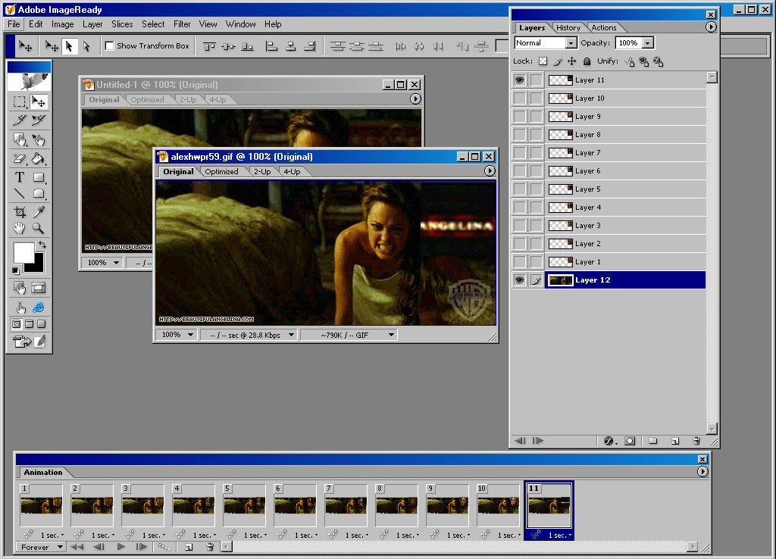Open the Normal blend mode dropdown
This screenshot has height=559, width=776.
click(546, 43)
